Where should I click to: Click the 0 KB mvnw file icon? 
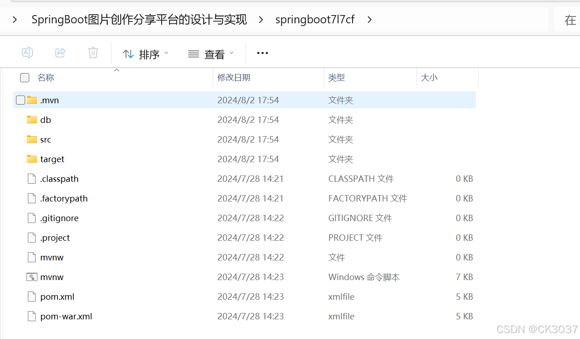click(32, 257)
